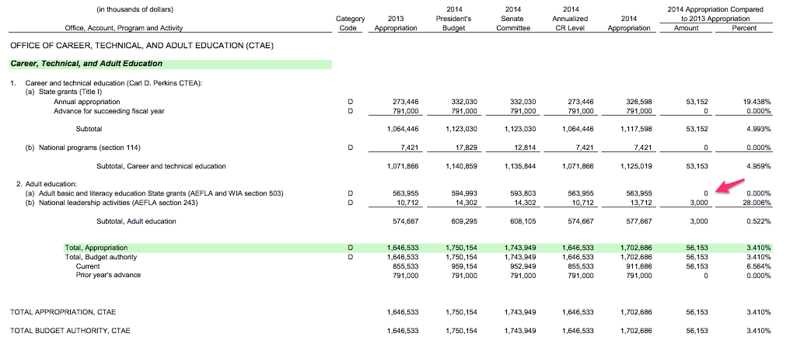Click the "2014 President's Budget" column header

453,19
